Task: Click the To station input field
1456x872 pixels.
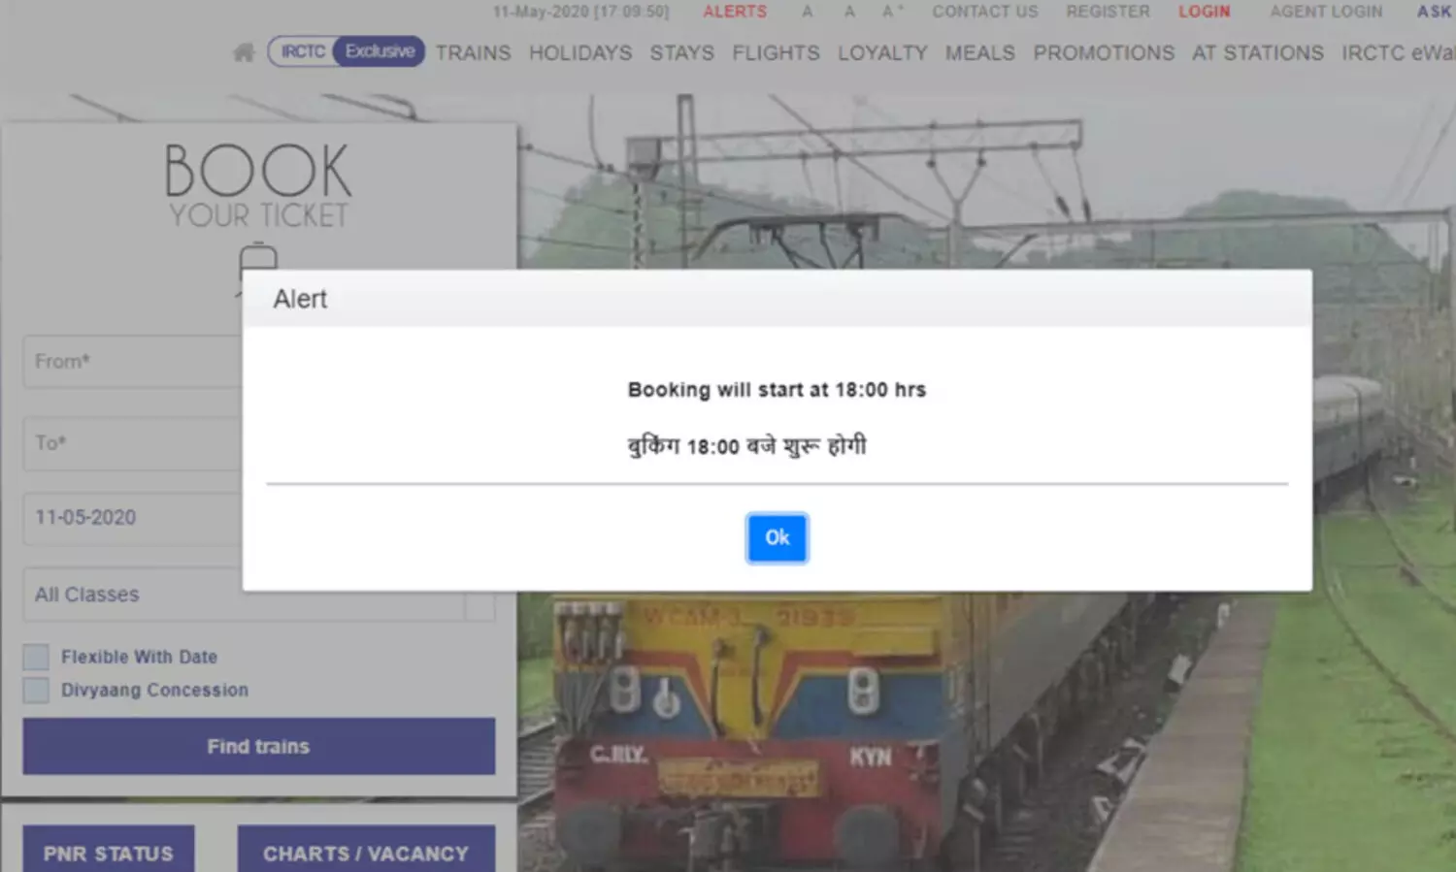Action: point(131,443)
